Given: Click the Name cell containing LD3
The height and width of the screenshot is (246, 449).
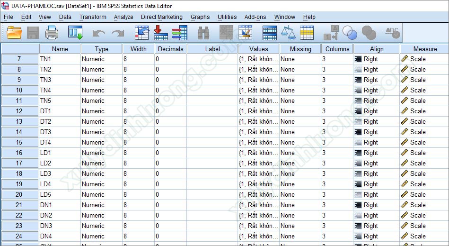Looking at the screenshot, I should pos(60,173).
